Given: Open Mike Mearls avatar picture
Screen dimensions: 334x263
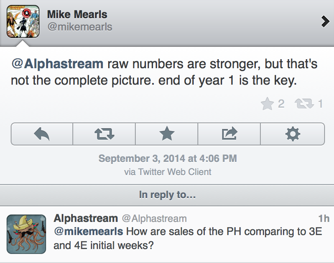Looking at the screenshot, I should (23, 21).
